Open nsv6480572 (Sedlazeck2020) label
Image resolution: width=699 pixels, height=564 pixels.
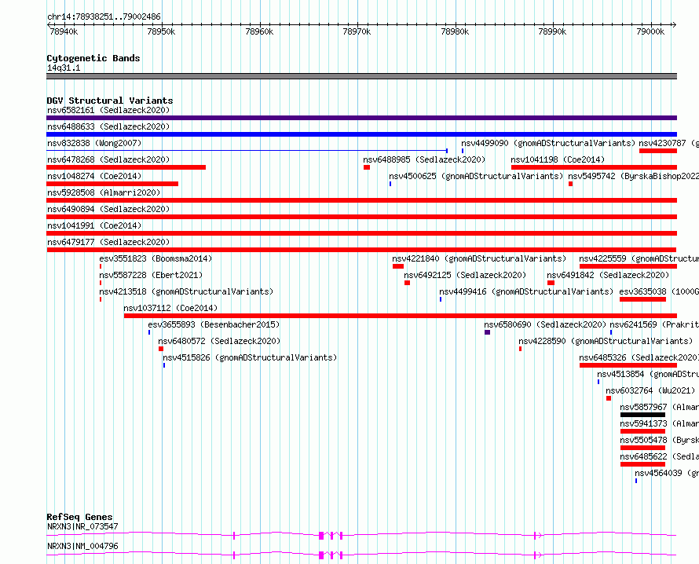219,341
